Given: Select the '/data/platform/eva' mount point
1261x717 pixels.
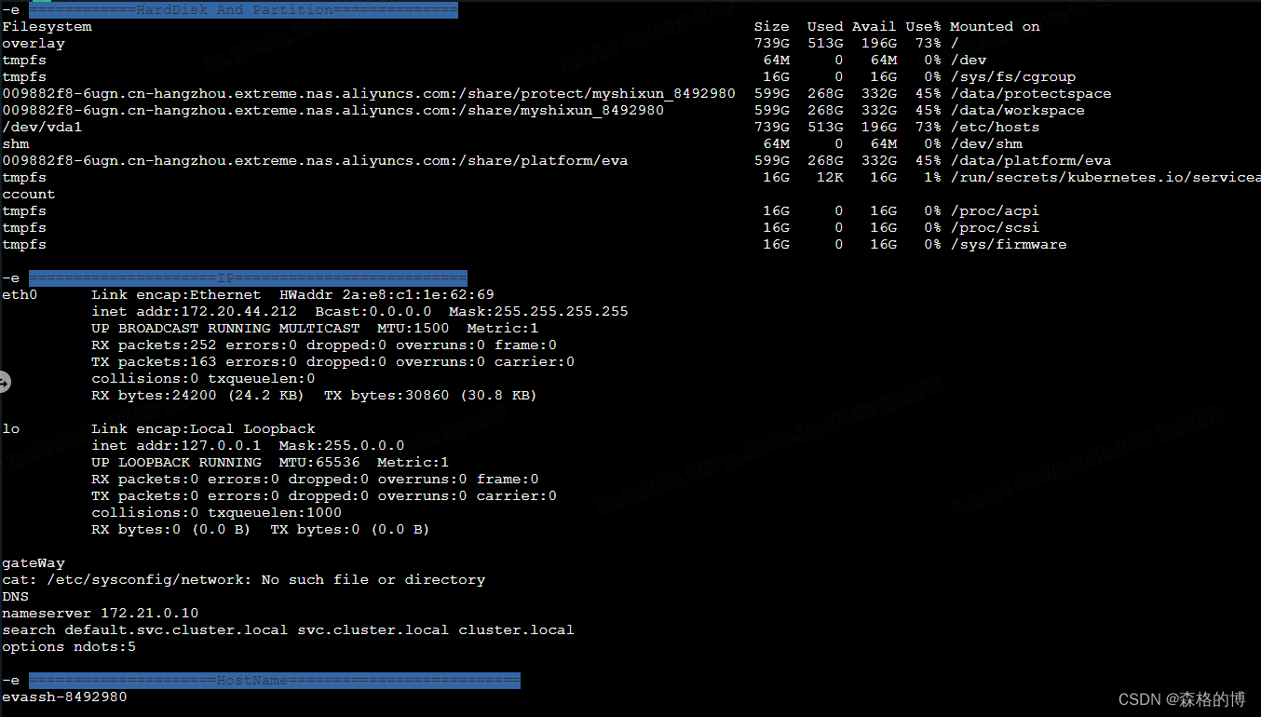Looking at the screenshot, I should click(x=1030, y=161).
